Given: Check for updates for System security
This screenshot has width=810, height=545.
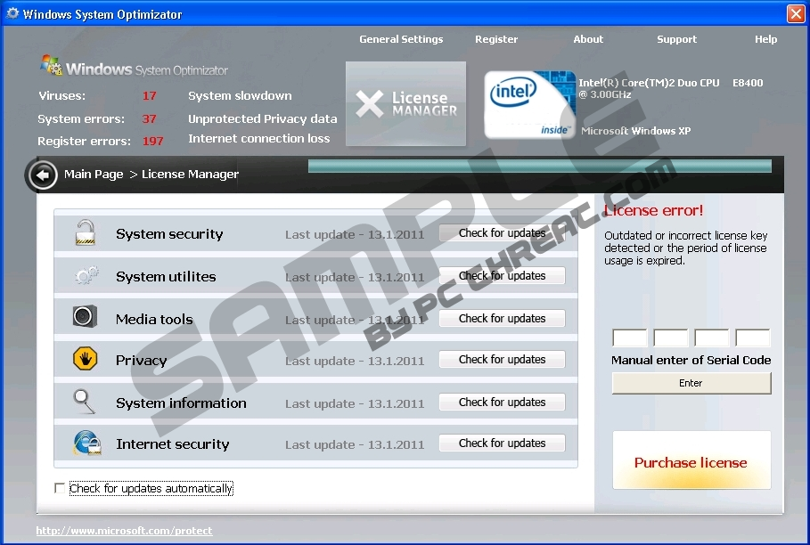Looking at the screenshot, I should point(502,233).
